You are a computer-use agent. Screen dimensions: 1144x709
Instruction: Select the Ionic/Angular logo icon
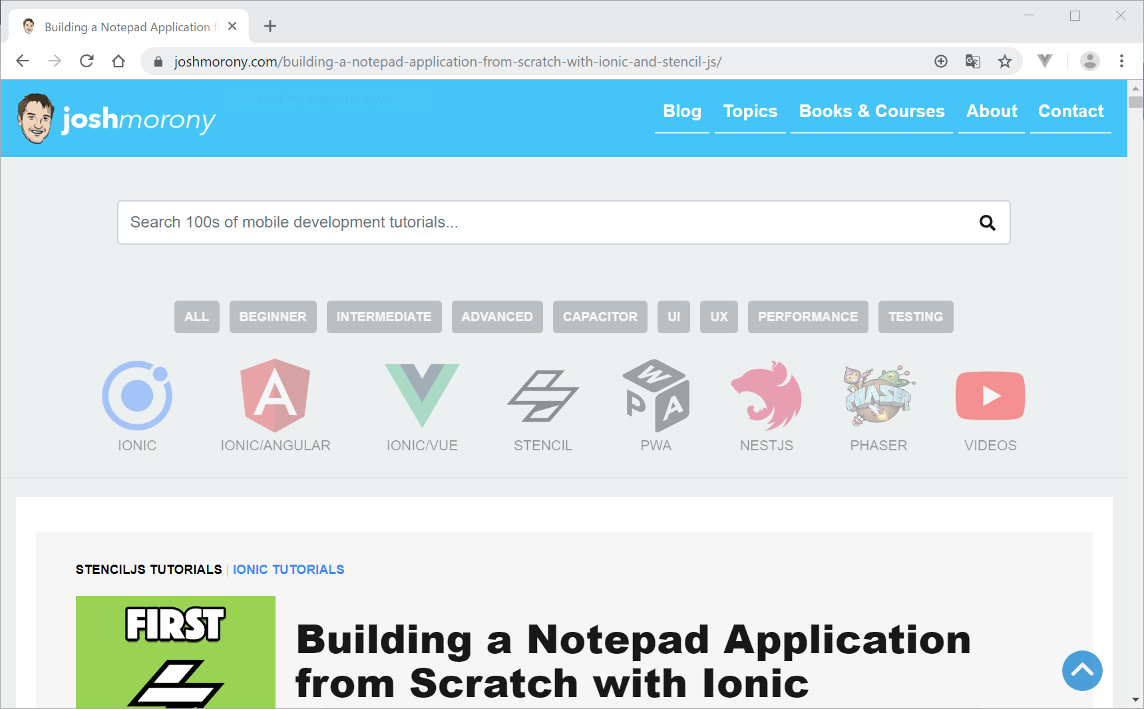275,396
